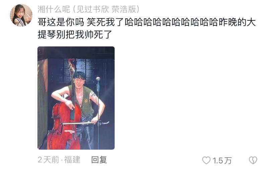
Task: Click the microphone in the photo
Action: 98,79
